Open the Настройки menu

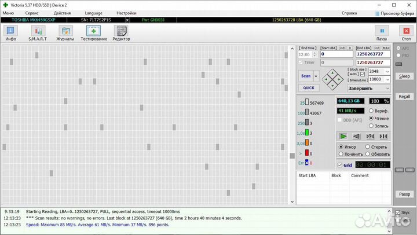126,12
